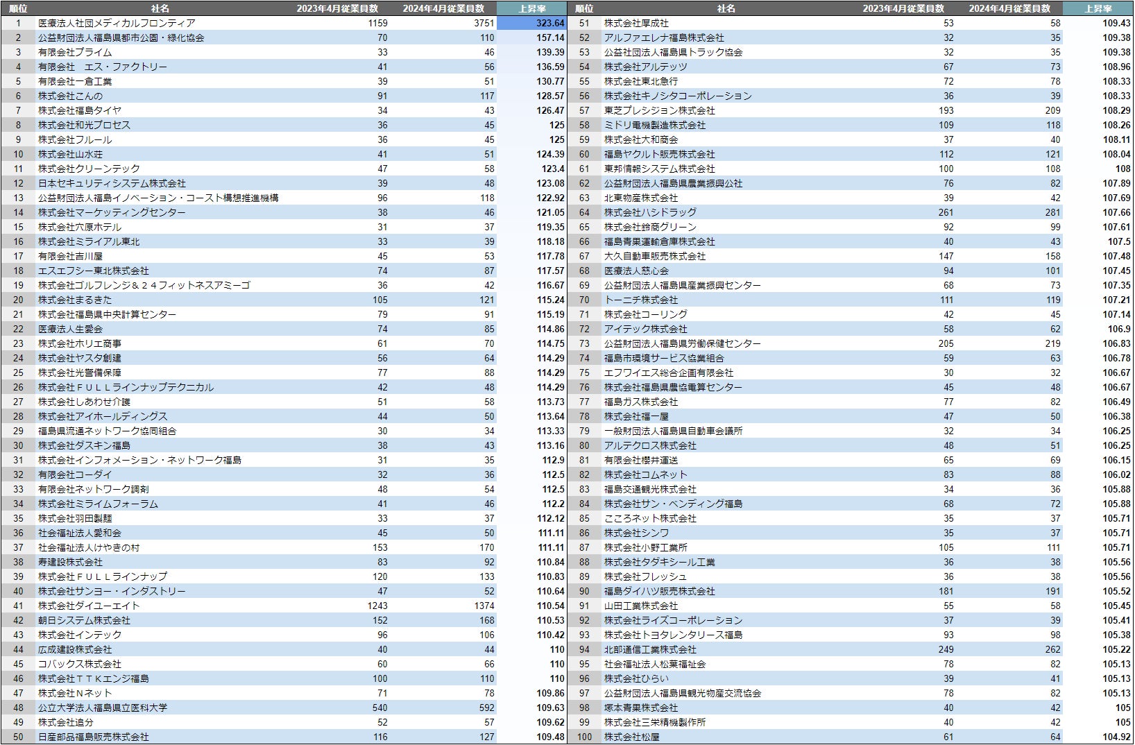Click the 193 employee count cell
Screen dimensions: 1135x745
(946, 110)
